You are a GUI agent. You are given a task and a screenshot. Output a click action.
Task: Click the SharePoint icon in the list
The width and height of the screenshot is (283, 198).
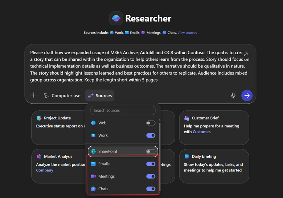click(x=93, y=151)
